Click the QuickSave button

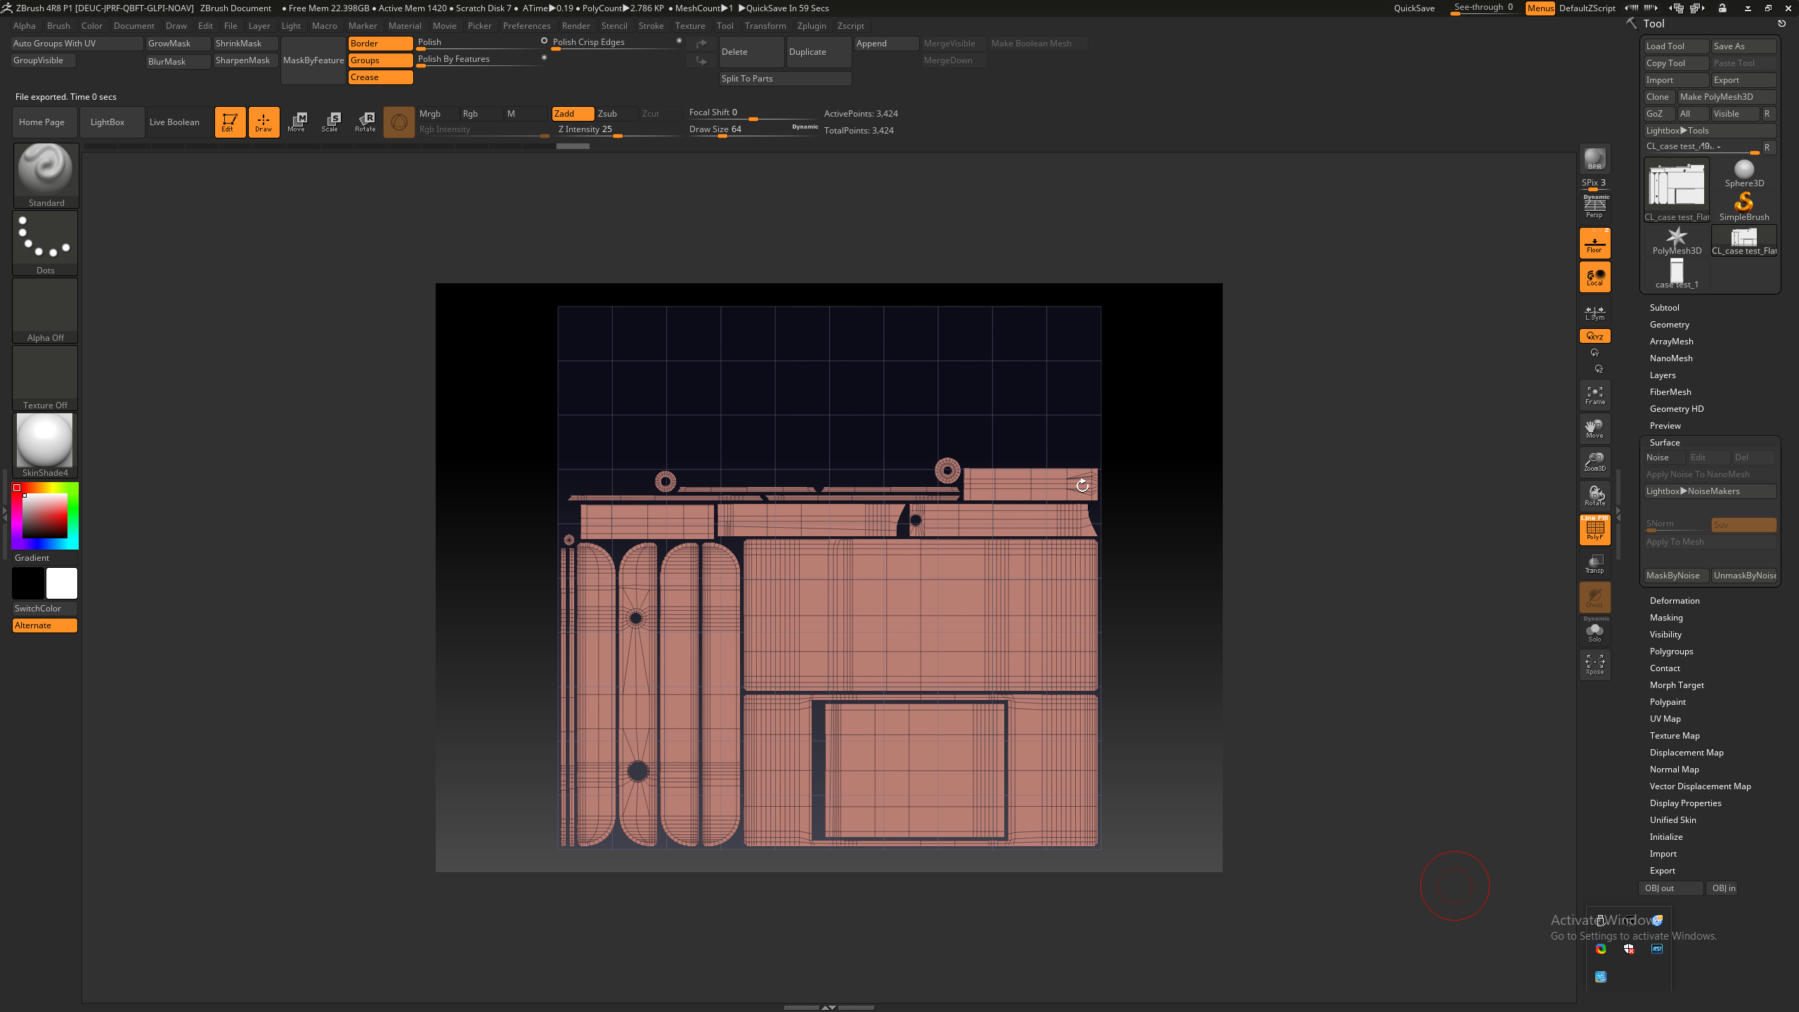[1414, 8]
